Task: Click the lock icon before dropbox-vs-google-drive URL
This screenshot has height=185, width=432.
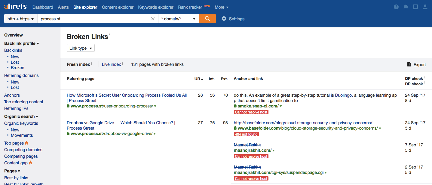Action: 68,134
